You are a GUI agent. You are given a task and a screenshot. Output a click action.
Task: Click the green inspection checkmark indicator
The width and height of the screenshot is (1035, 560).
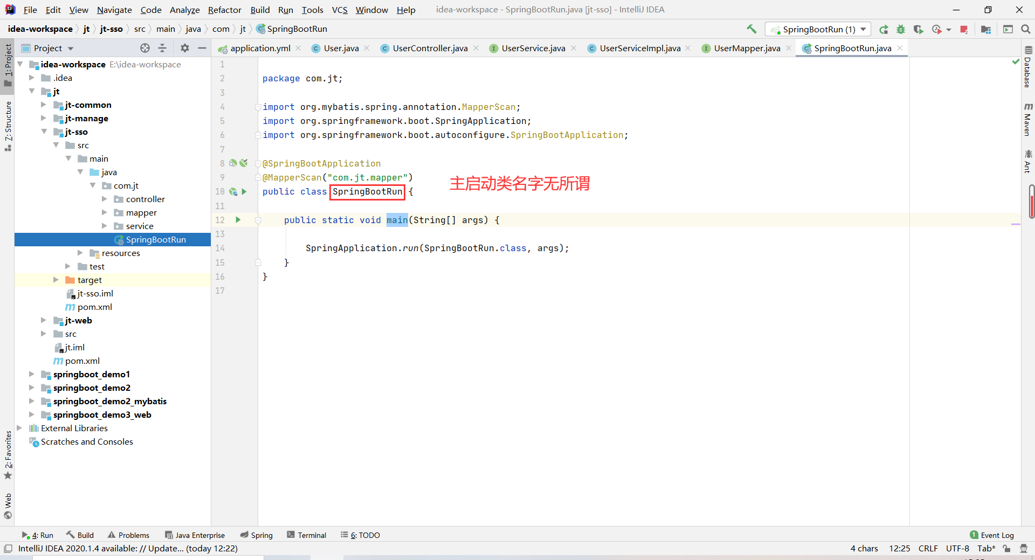point(1016,62)
